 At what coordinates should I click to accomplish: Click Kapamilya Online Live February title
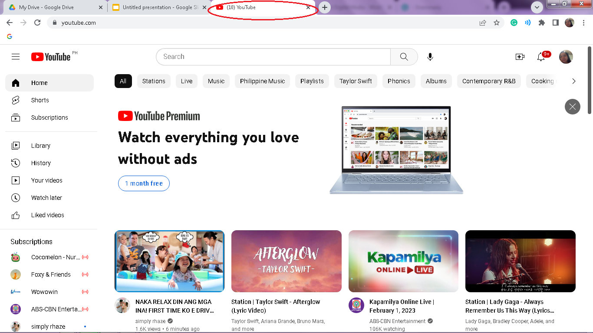(402, 306)
